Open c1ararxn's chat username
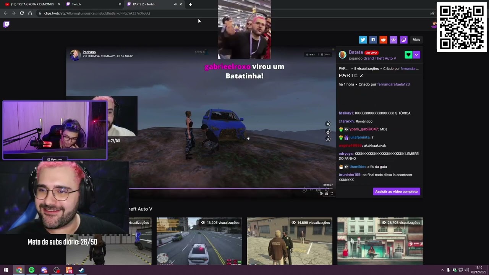 tap(346, 121)
